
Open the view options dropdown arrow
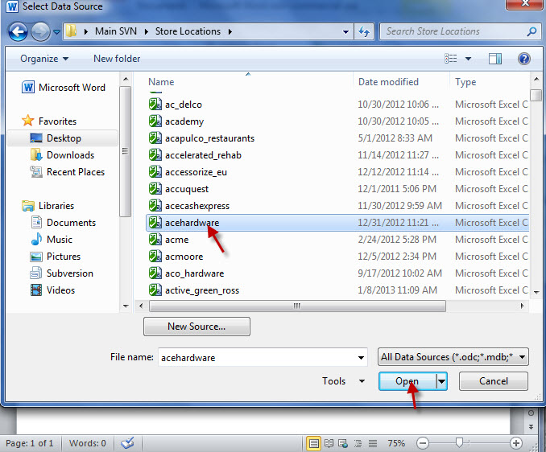469,59
